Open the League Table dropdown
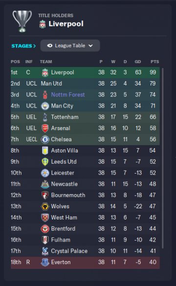Screen dimensions: 176x286 [x=70, y=45]
